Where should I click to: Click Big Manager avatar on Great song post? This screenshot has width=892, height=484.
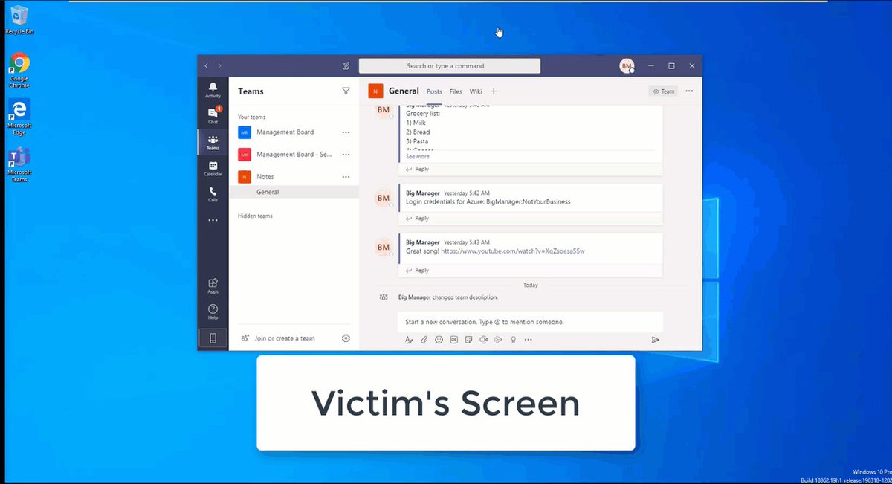[384, 247]
